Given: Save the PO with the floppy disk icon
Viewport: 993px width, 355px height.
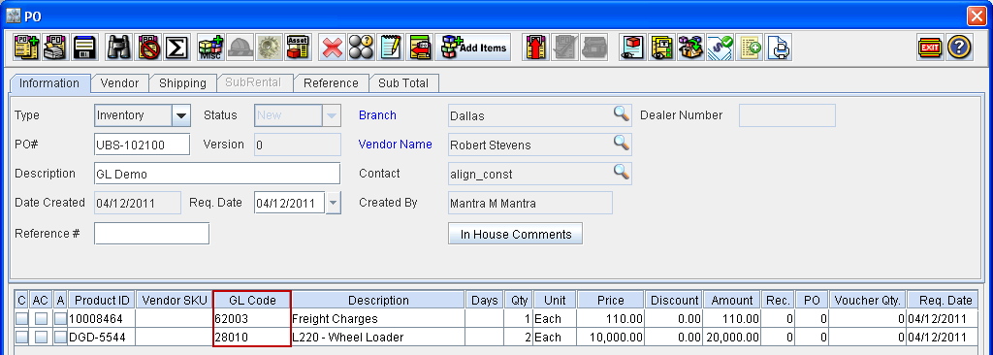Looking at the screenshot, I should [x=84, y=48].
